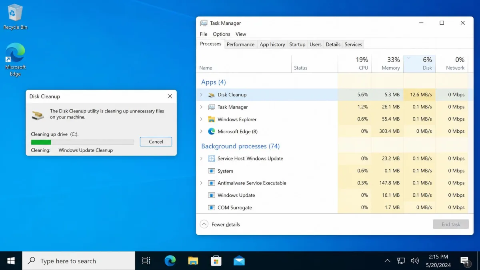Image resolution: width=480 pixels, height=270 pixels.
Task: Open File Explorer from the taskbar
Action: [193, 261]
